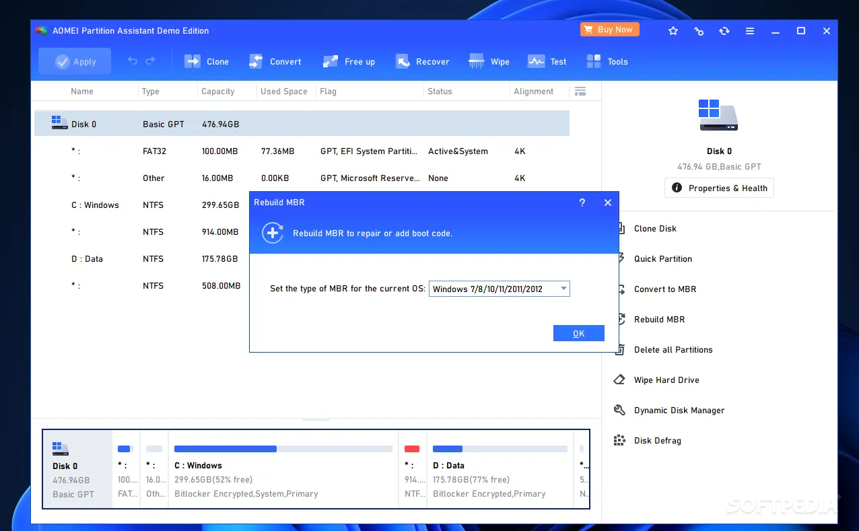Select the C: Windows partition bar
The width and height of the screenshot is (859, 531).
pos(283,470)
